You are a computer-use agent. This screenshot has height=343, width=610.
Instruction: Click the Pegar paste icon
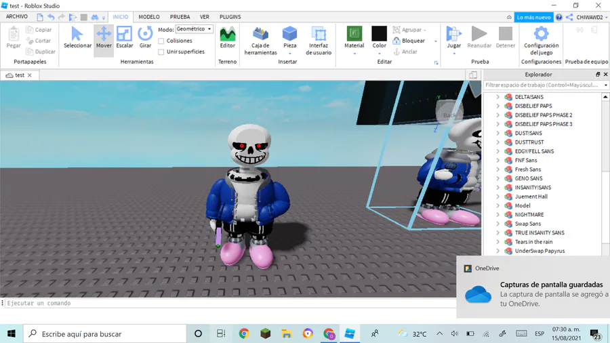point(14,34)
